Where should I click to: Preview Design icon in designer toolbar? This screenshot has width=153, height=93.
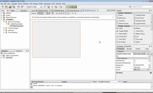coord(53,13)
